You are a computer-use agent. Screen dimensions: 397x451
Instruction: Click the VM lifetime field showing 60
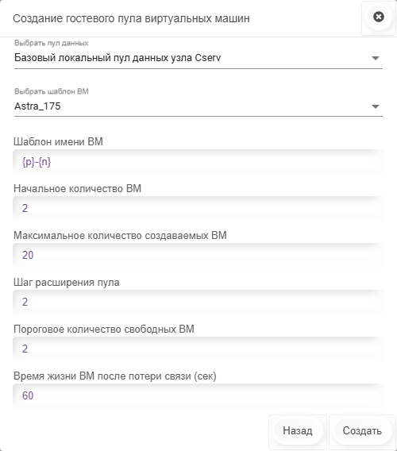pyautogui.click(x=198, y=395)
